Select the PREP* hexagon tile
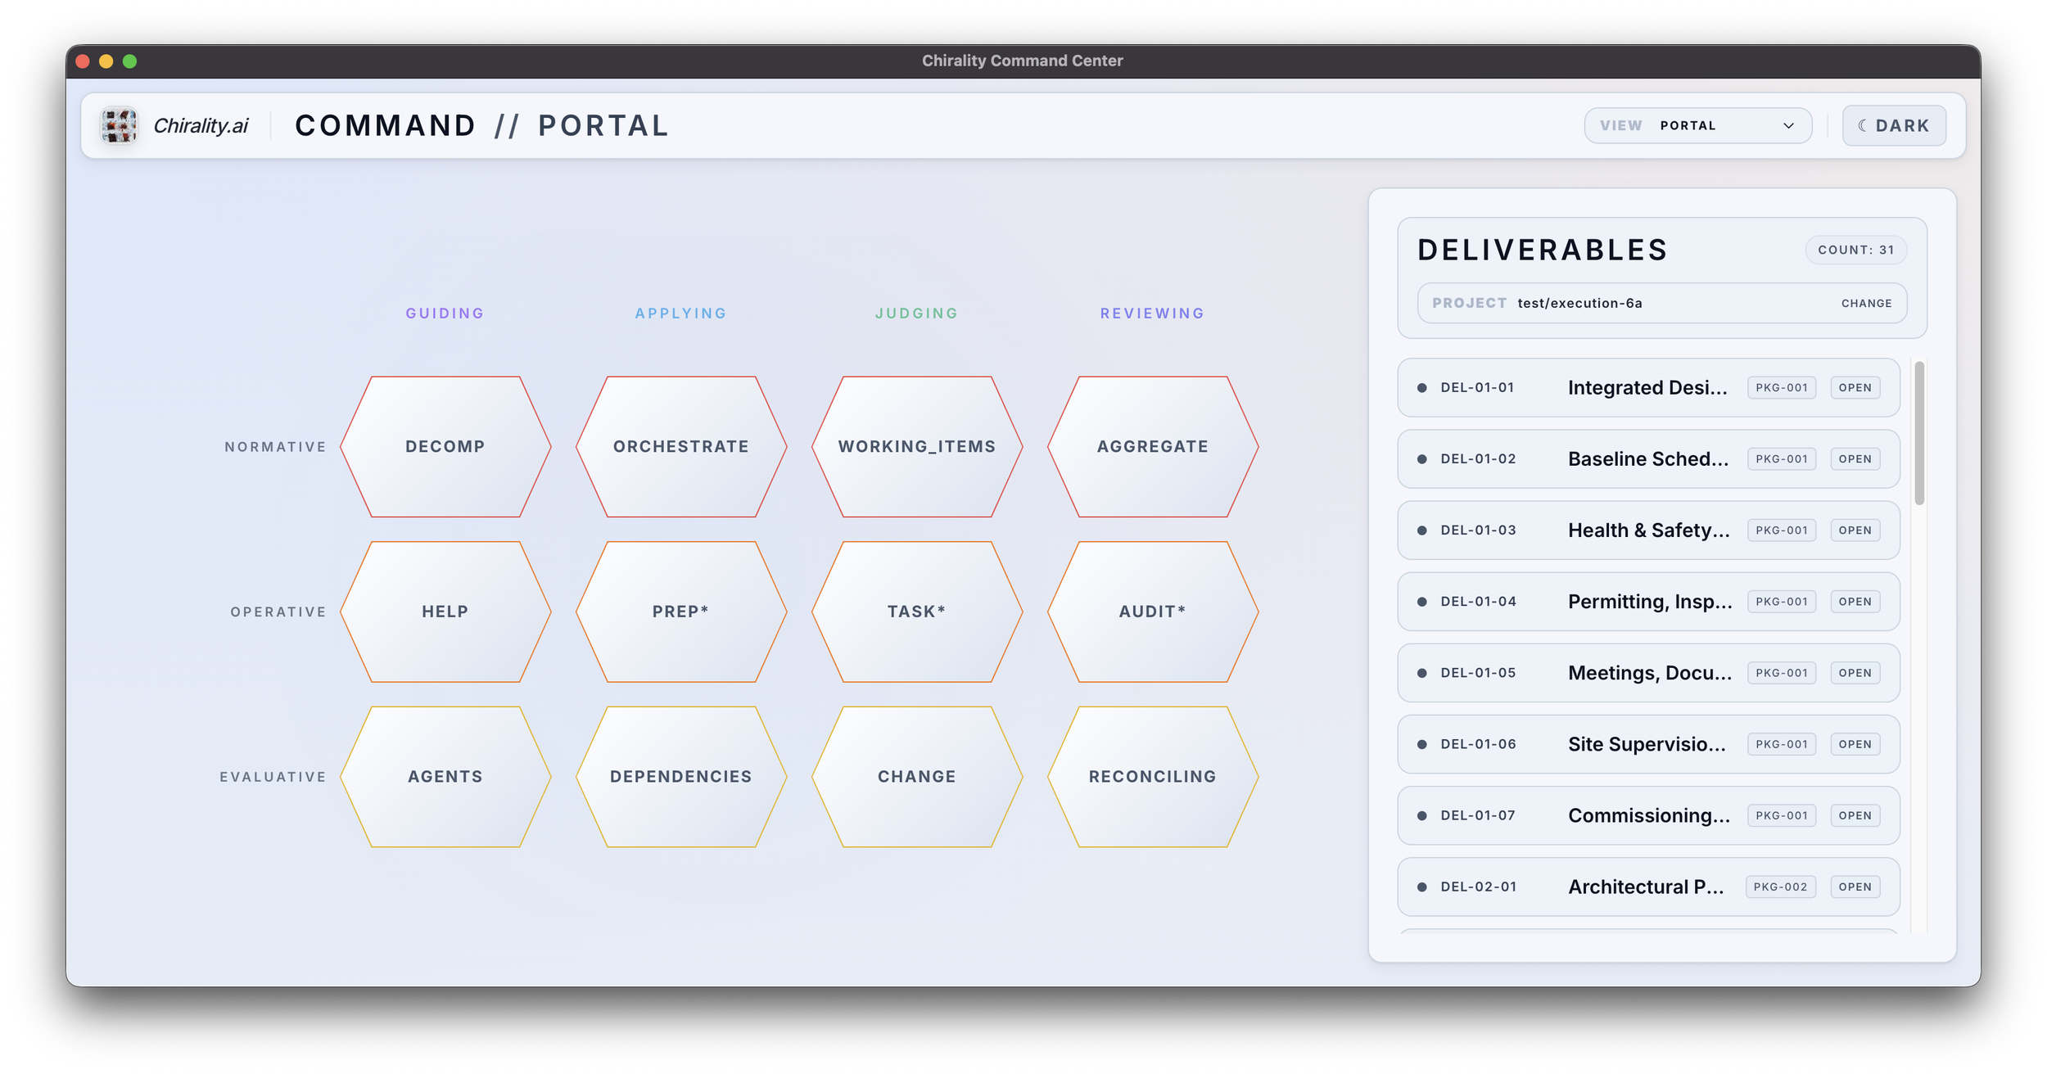The width and height of the screenshot is (2047, 1074). click(x=681, y=611)
